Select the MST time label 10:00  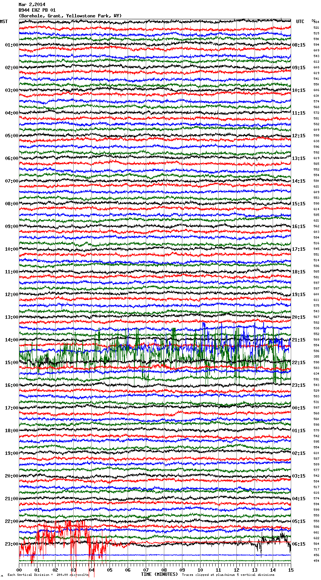[x=12, y=249]
